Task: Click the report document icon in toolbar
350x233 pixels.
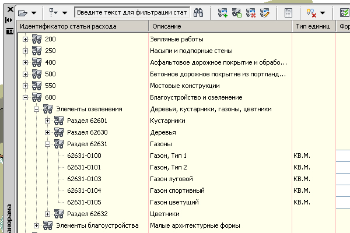Action: [x=288, y=13]
